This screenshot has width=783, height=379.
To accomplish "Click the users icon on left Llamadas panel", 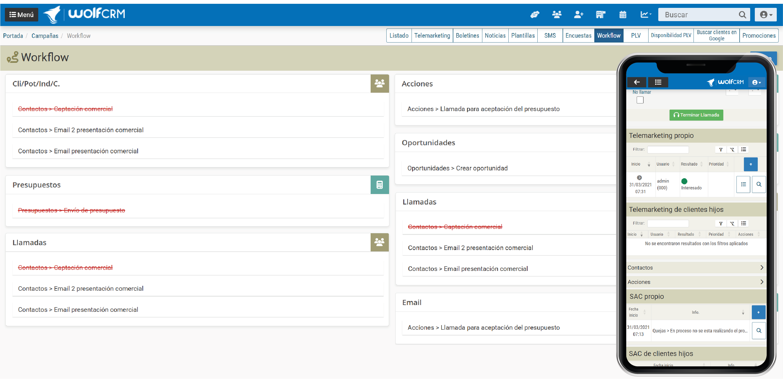I will tap(379, 242).
